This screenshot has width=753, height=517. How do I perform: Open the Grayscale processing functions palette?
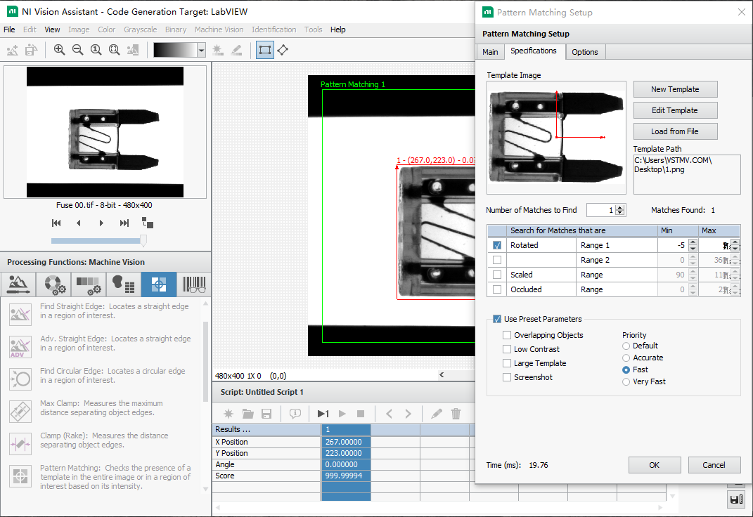coord(89,284)
